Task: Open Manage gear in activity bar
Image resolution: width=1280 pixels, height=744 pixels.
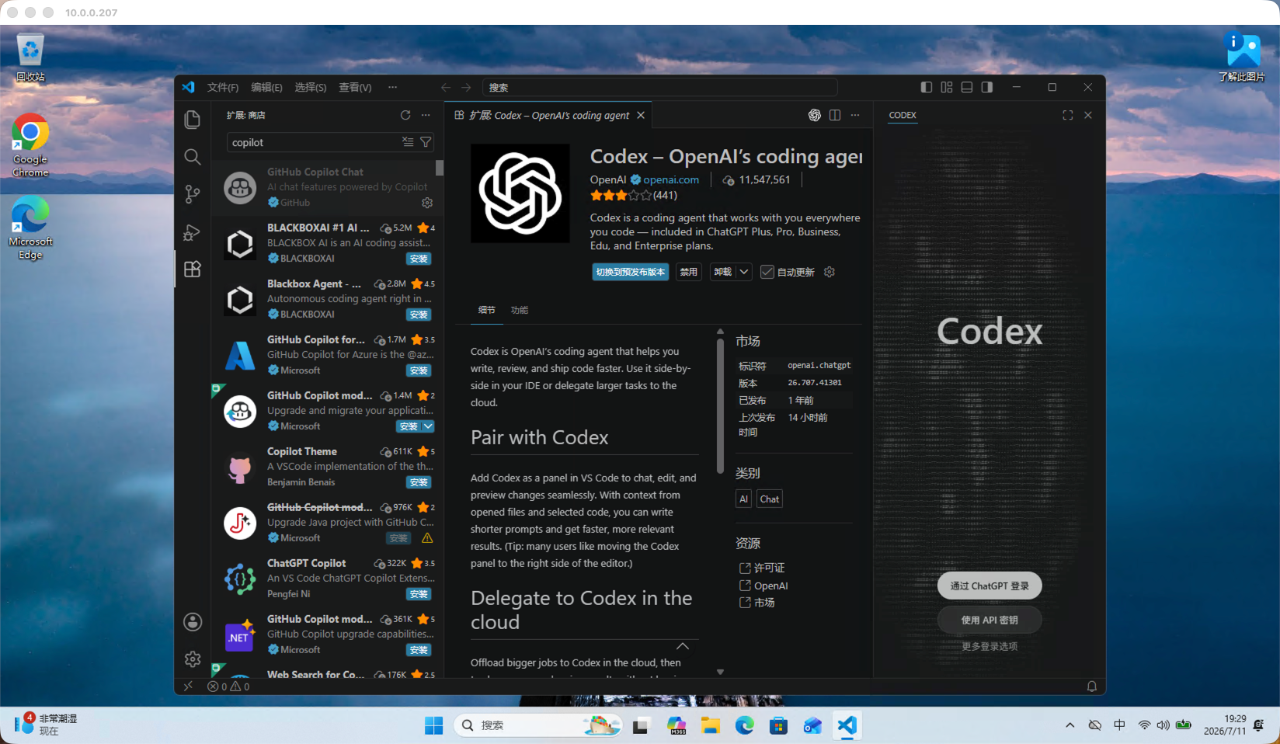Action: click(x=193, y=659)
